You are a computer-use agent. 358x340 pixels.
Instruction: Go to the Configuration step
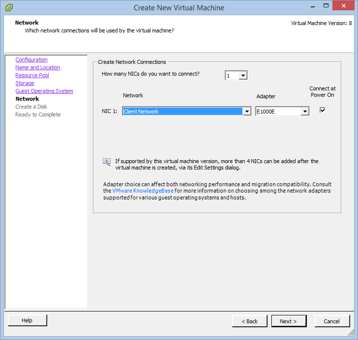[31, 59]
